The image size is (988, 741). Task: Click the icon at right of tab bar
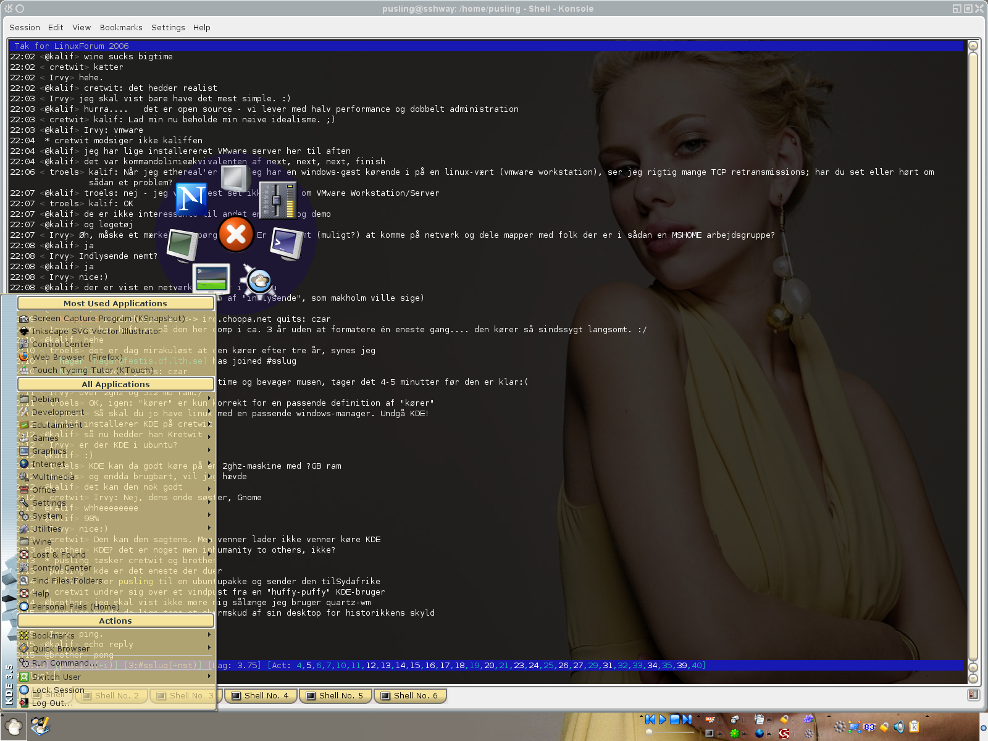coord(973,695)
